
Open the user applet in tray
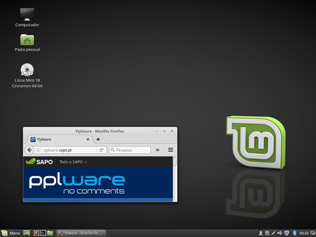pos(261,233)
